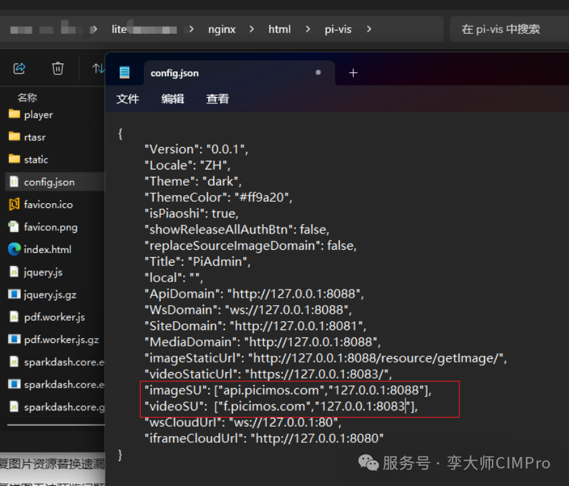Click the "Title": "PiAdmin" line

pyautogui.click(x=198, y=262)
